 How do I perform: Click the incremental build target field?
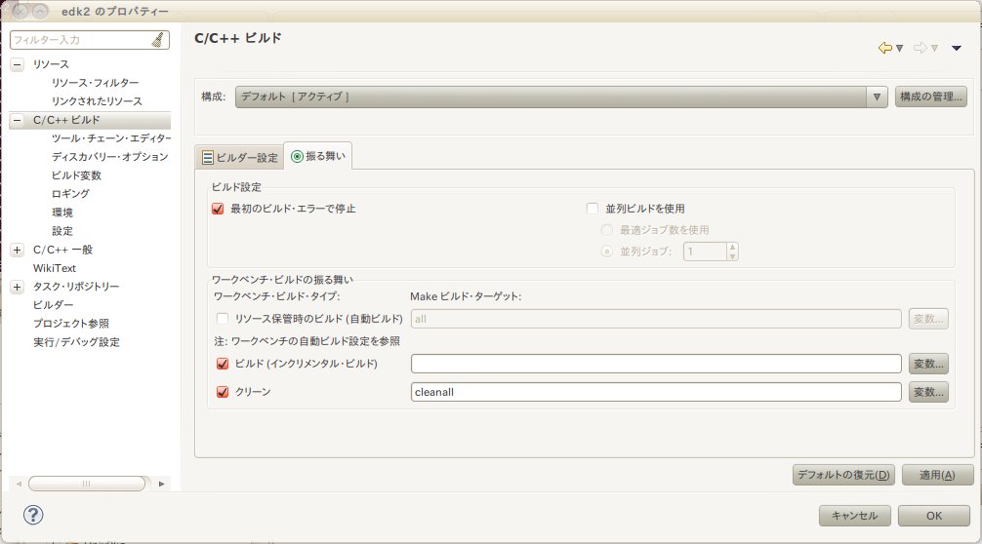[656, 364]
